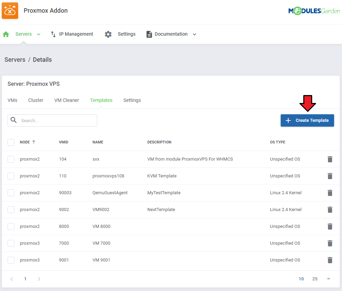Check the VM 9001 row checkbox
This screenshot has width=342, height=291.
coord(11,260)
